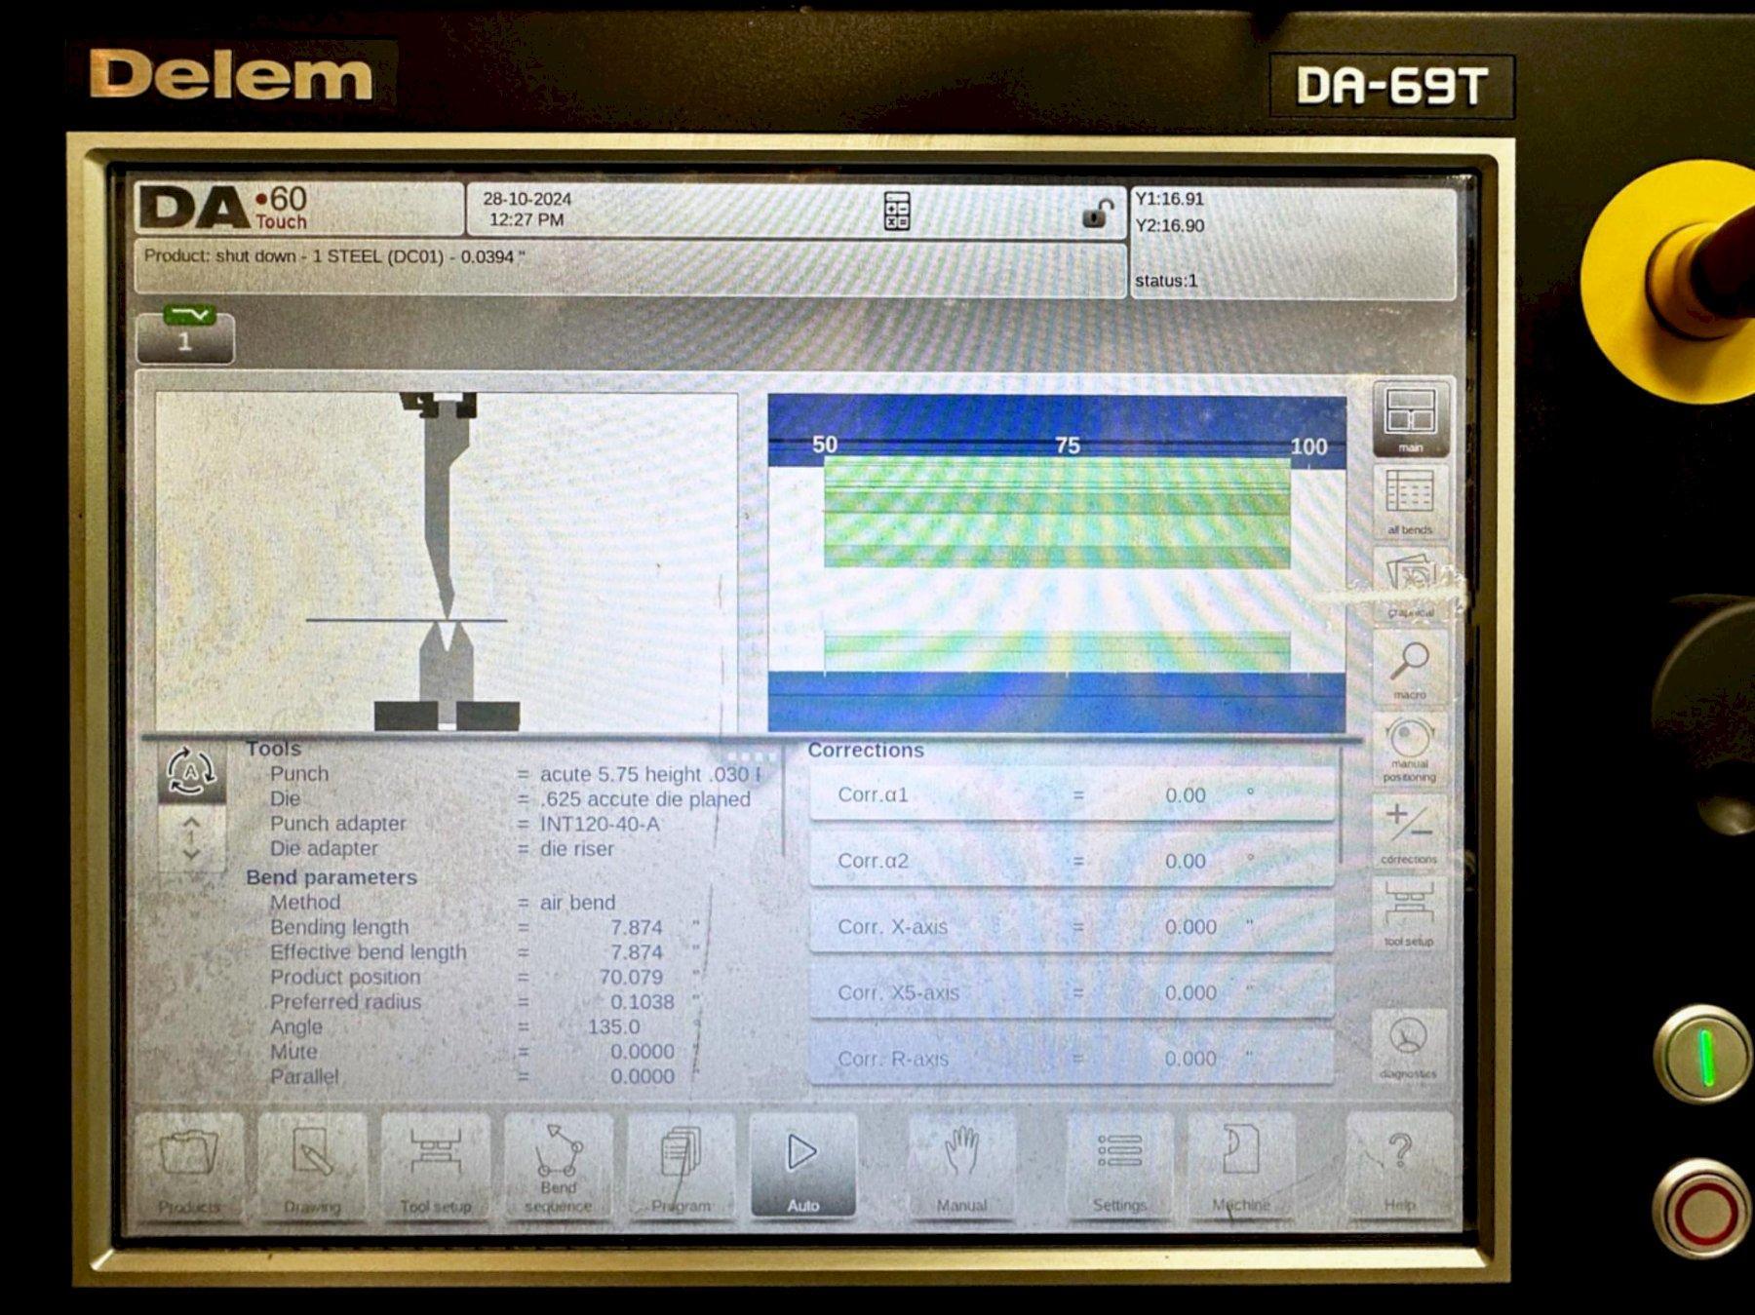Click the date 28-10-2024 display
This screenshot has width=1755, height=1315.
pos(526,199)
